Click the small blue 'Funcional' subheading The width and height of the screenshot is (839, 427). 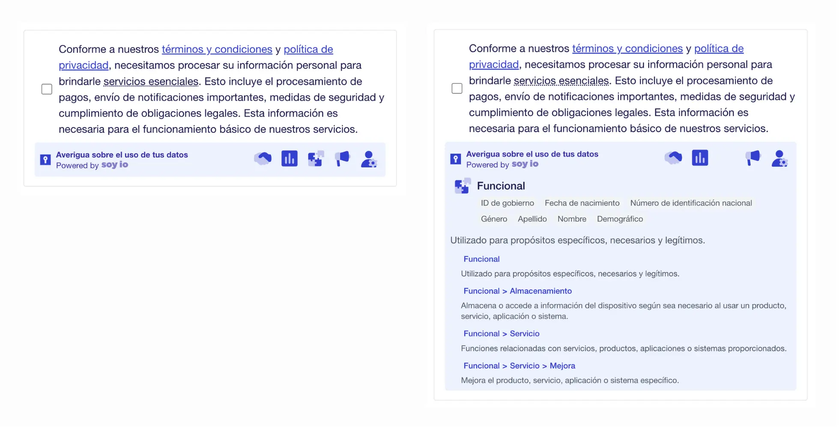481,259
